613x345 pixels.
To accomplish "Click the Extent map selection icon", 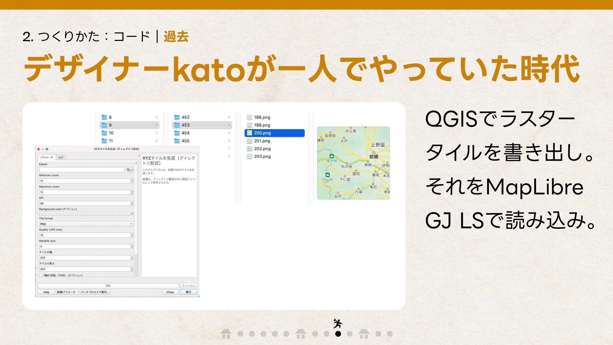I will [128, 170].
